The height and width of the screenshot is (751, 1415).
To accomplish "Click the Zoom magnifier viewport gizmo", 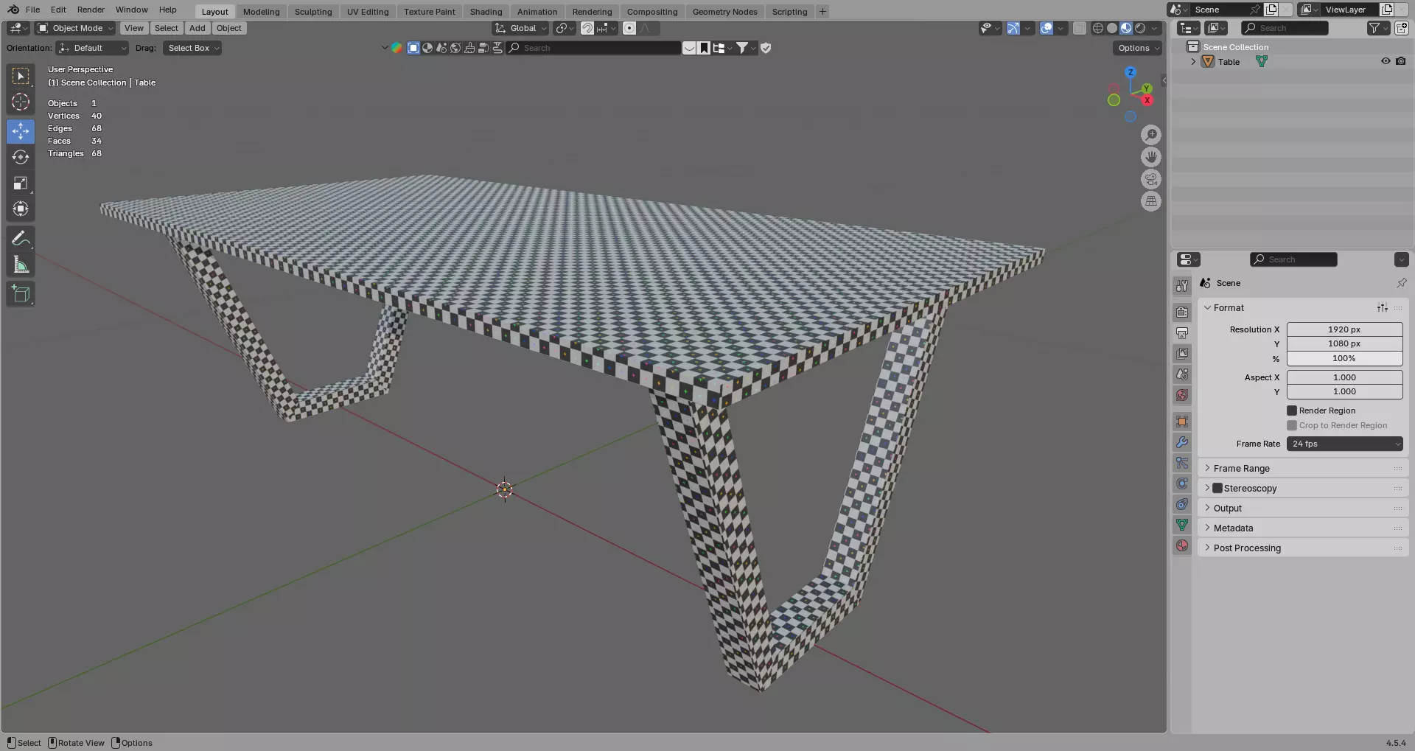I will pos(1151,135).
